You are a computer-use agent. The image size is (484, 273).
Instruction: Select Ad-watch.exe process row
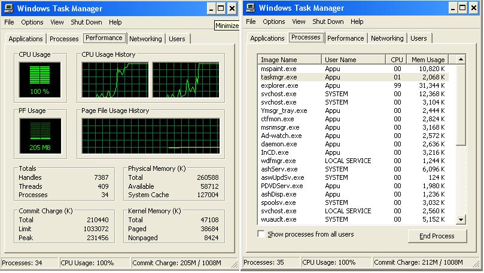(x=353, y=136)
